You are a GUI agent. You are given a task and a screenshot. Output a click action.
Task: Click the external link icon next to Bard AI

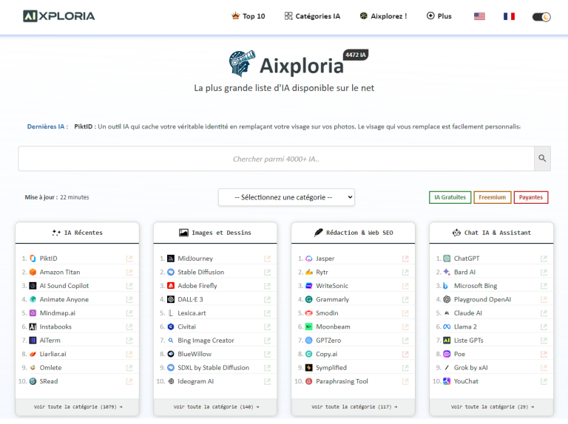[x=544, y=272]
